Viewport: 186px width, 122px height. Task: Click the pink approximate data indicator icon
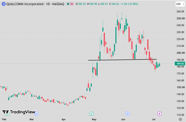coord(72,4)
